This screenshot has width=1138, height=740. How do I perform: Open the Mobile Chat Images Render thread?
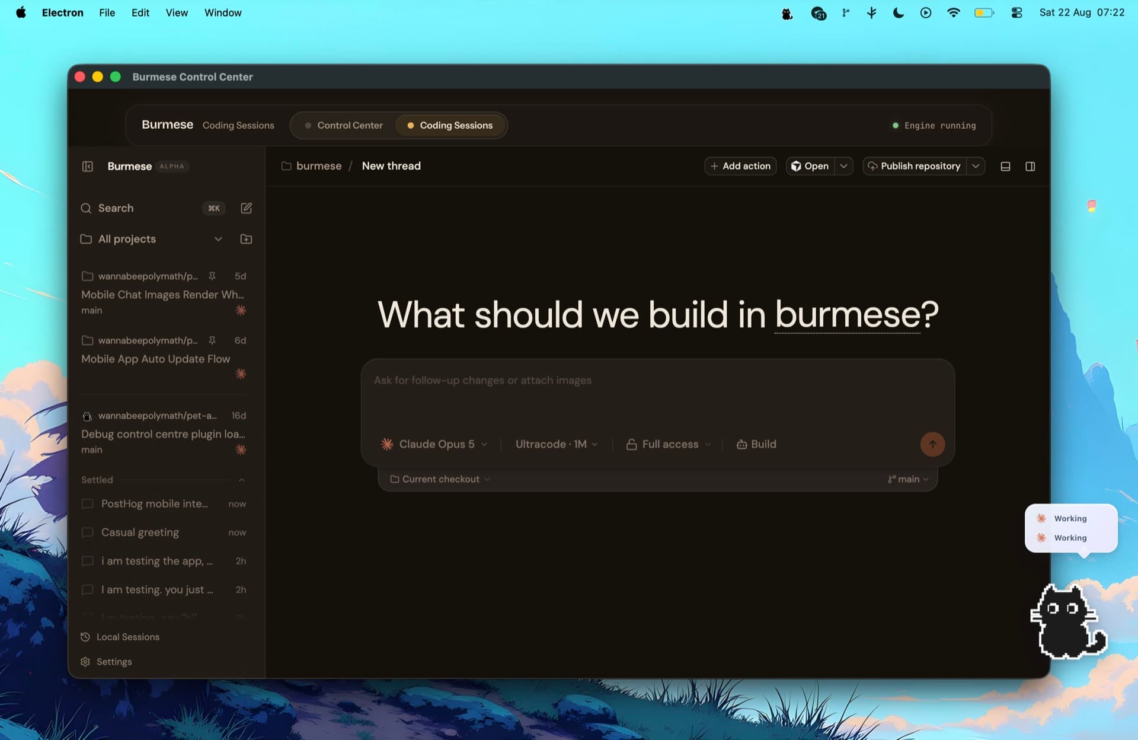tap(164, 294)
